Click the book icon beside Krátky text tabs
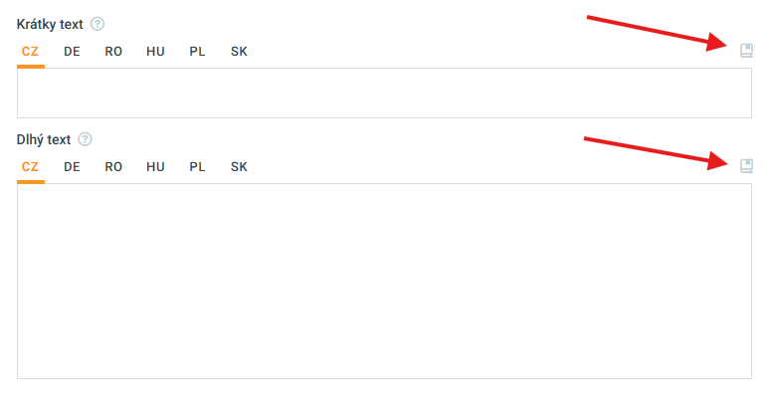Image resolution: width=765 pixels, height=394 pixels. pyautogui.click(x=746, y=51)
